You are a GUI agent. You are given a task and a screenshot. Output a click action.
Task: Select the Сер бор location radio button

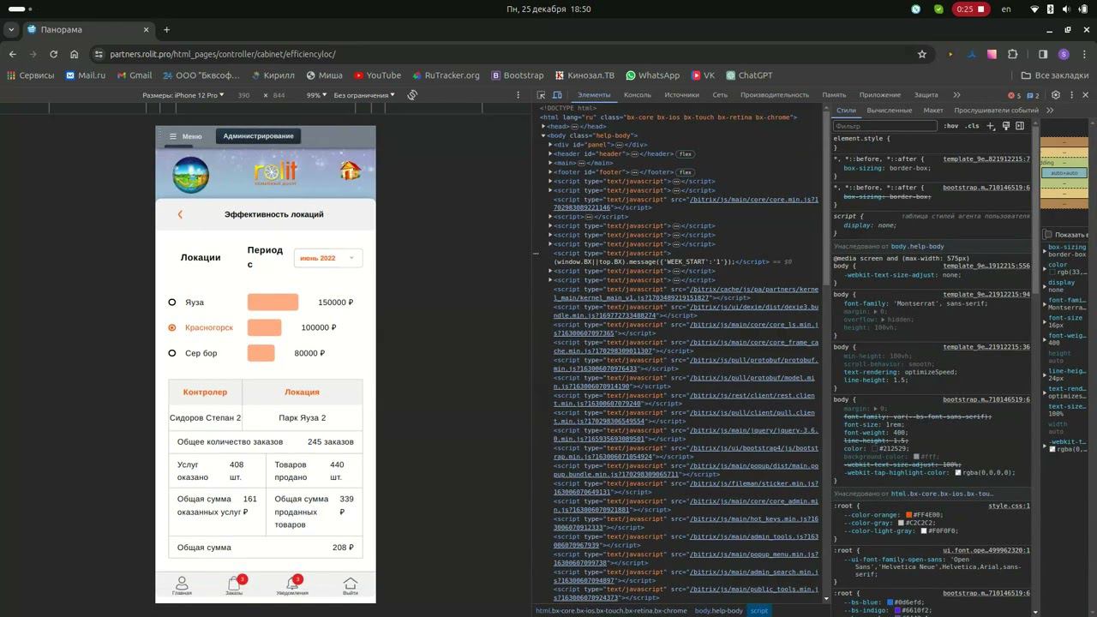tap(172, 353)
